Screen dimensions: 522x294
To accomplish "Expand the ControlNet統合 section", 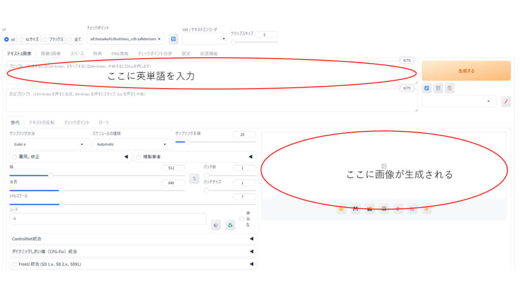I will (133, 238).
